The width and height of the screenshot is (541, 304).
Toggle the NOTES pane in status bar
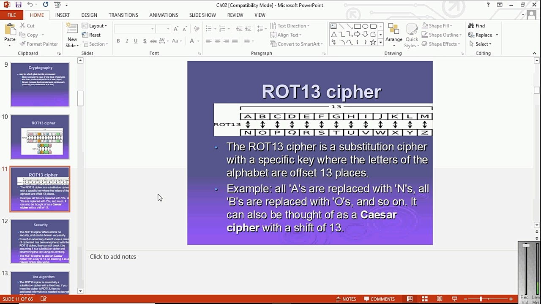tap(345, 299)
